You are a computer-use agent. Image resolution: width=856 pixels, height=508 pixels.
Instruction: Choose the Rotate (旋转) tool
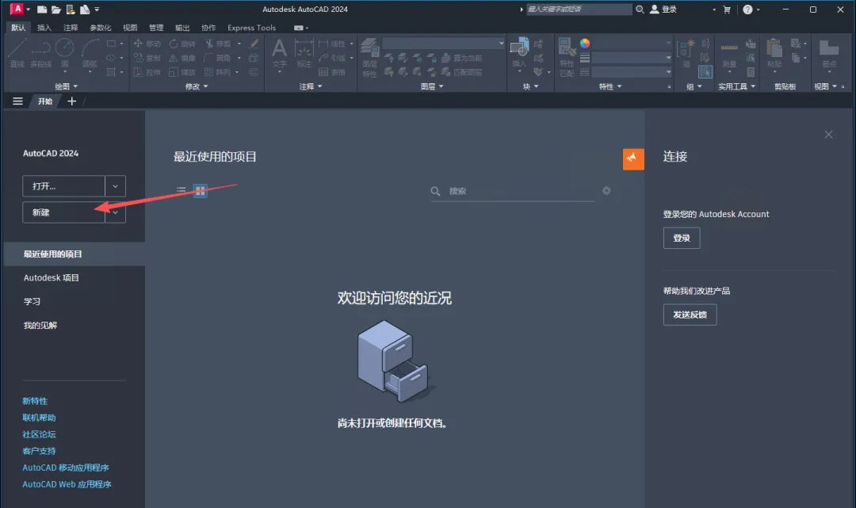[x=182, y=44]
